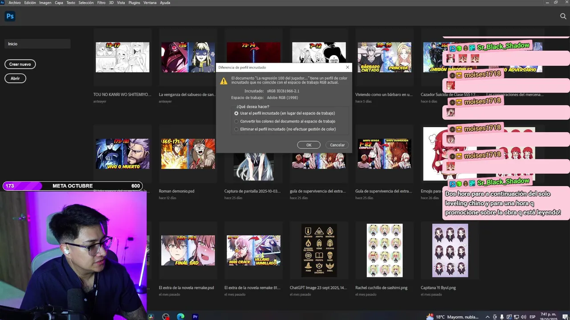Select the Inicio sidebar item

click(x=37, y=44)
